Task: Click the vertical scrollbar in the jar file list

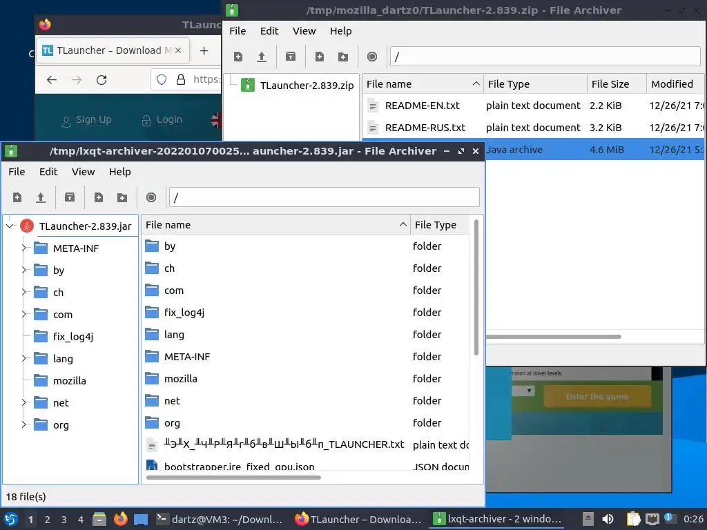Action: [x=476, y=288]
